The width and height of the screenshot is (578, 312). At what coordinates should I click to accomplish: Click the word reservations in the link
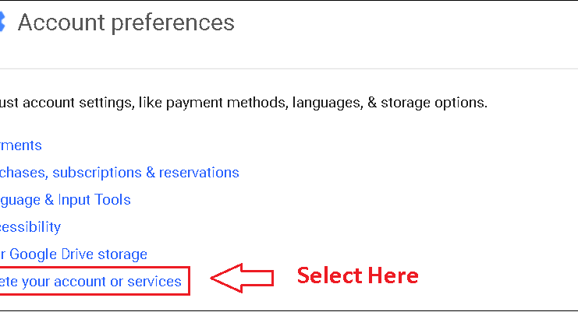tap(199, 173)
